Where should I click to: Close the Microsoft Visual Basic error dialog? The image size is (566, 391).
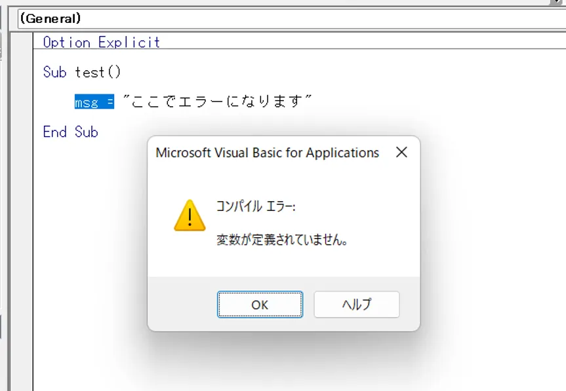pos(401,153)
